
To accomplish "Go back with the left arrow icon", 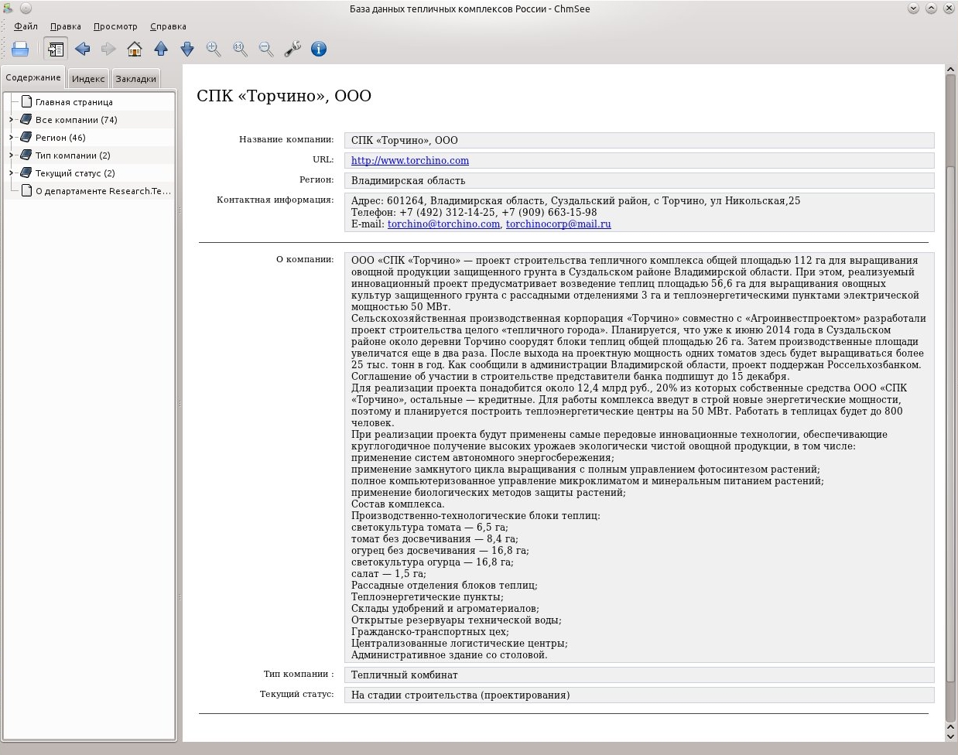I will click(82, 49).
